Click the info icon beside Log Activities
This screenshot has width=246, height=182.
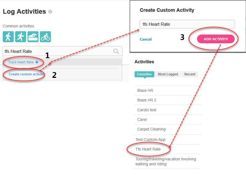[x=50, y=12]
